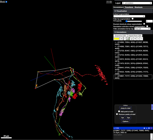Click the Description text field
153x140 pixels.
pyautogui.click(x=132, y=136)
